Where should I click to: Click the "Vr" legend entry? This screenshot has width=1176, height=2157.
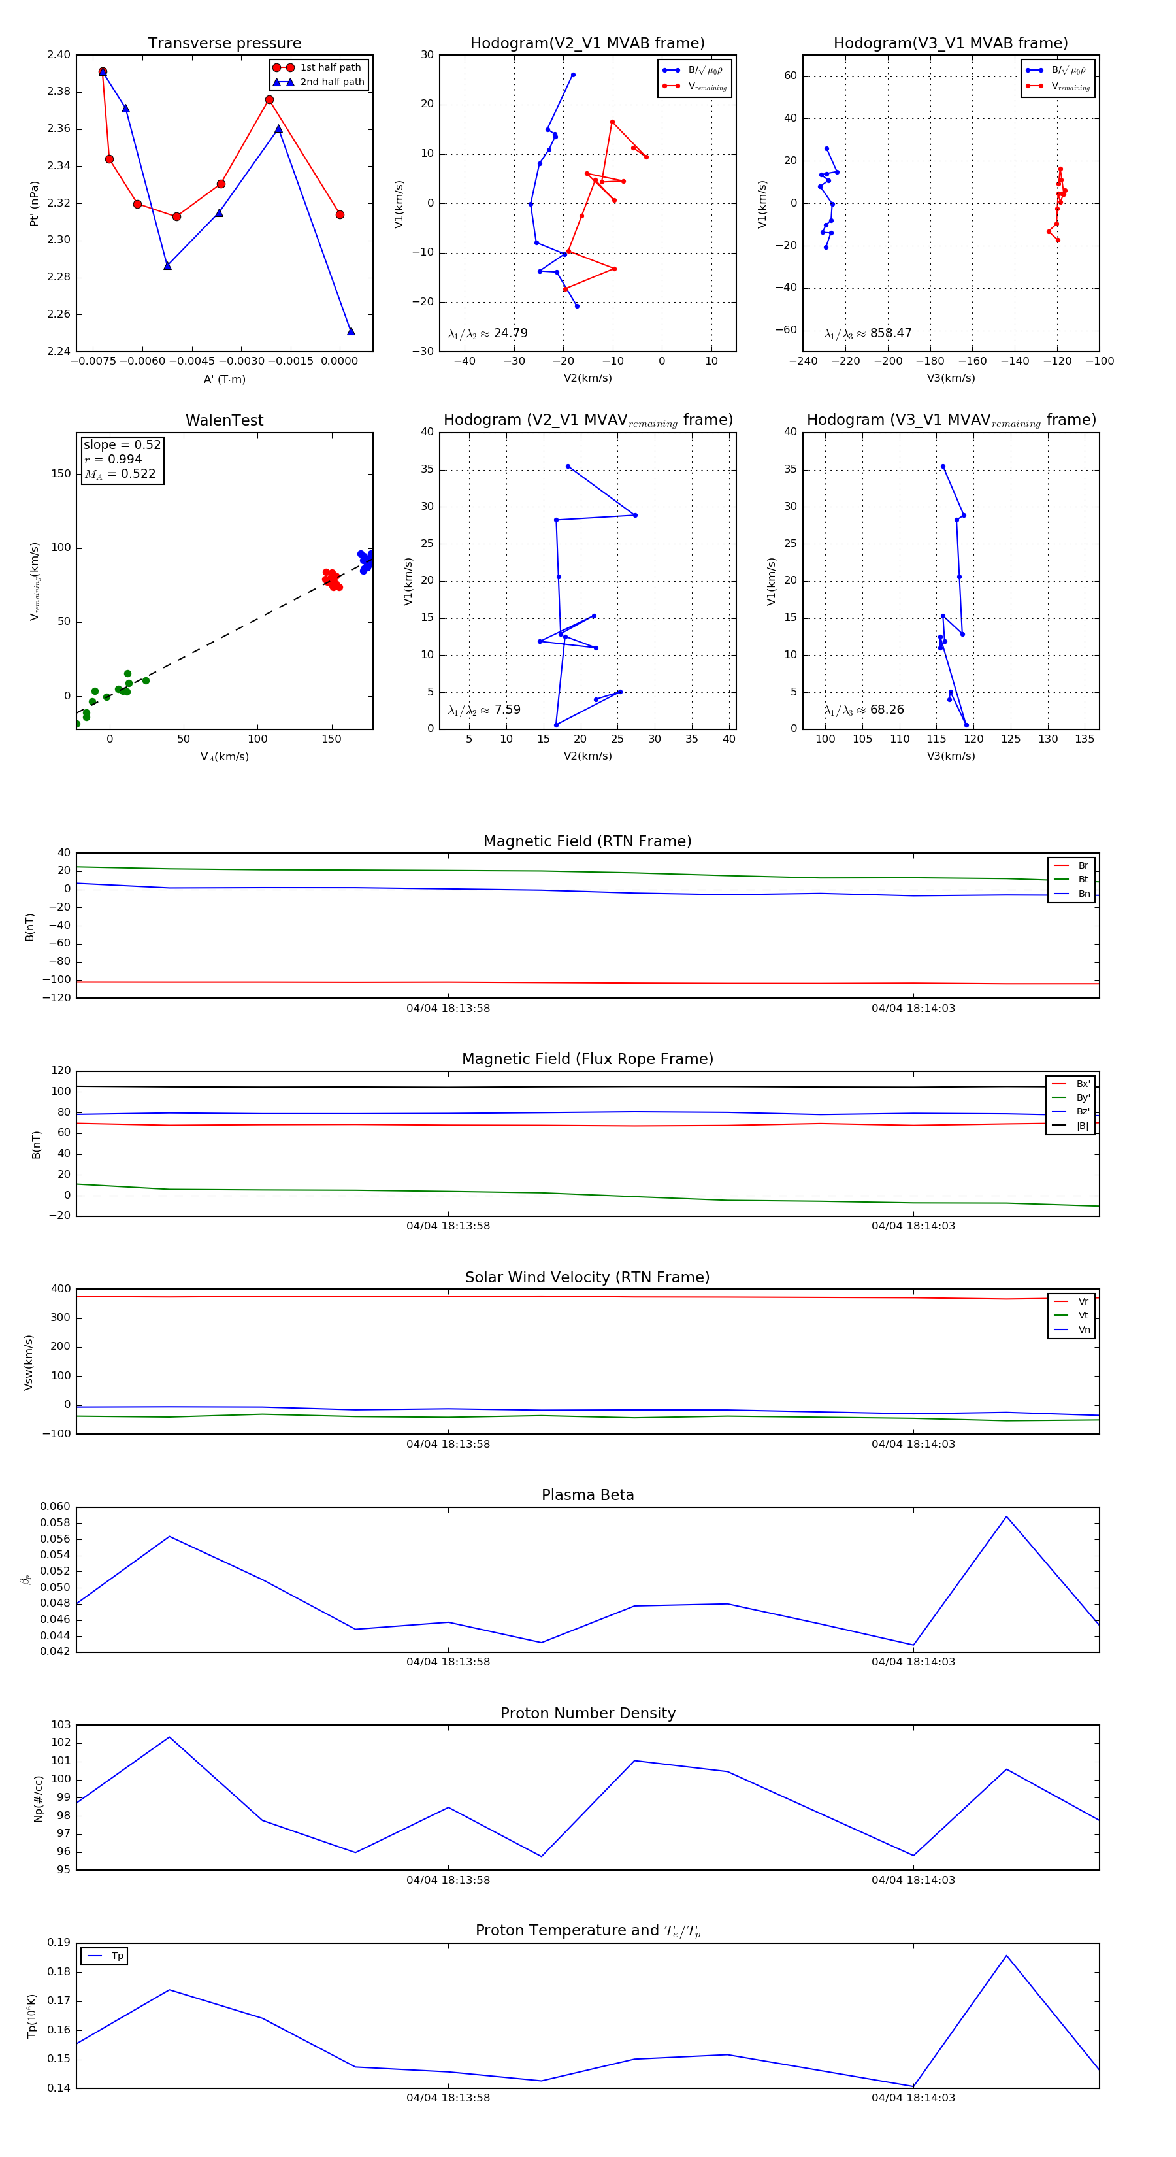(1072, 1301)
